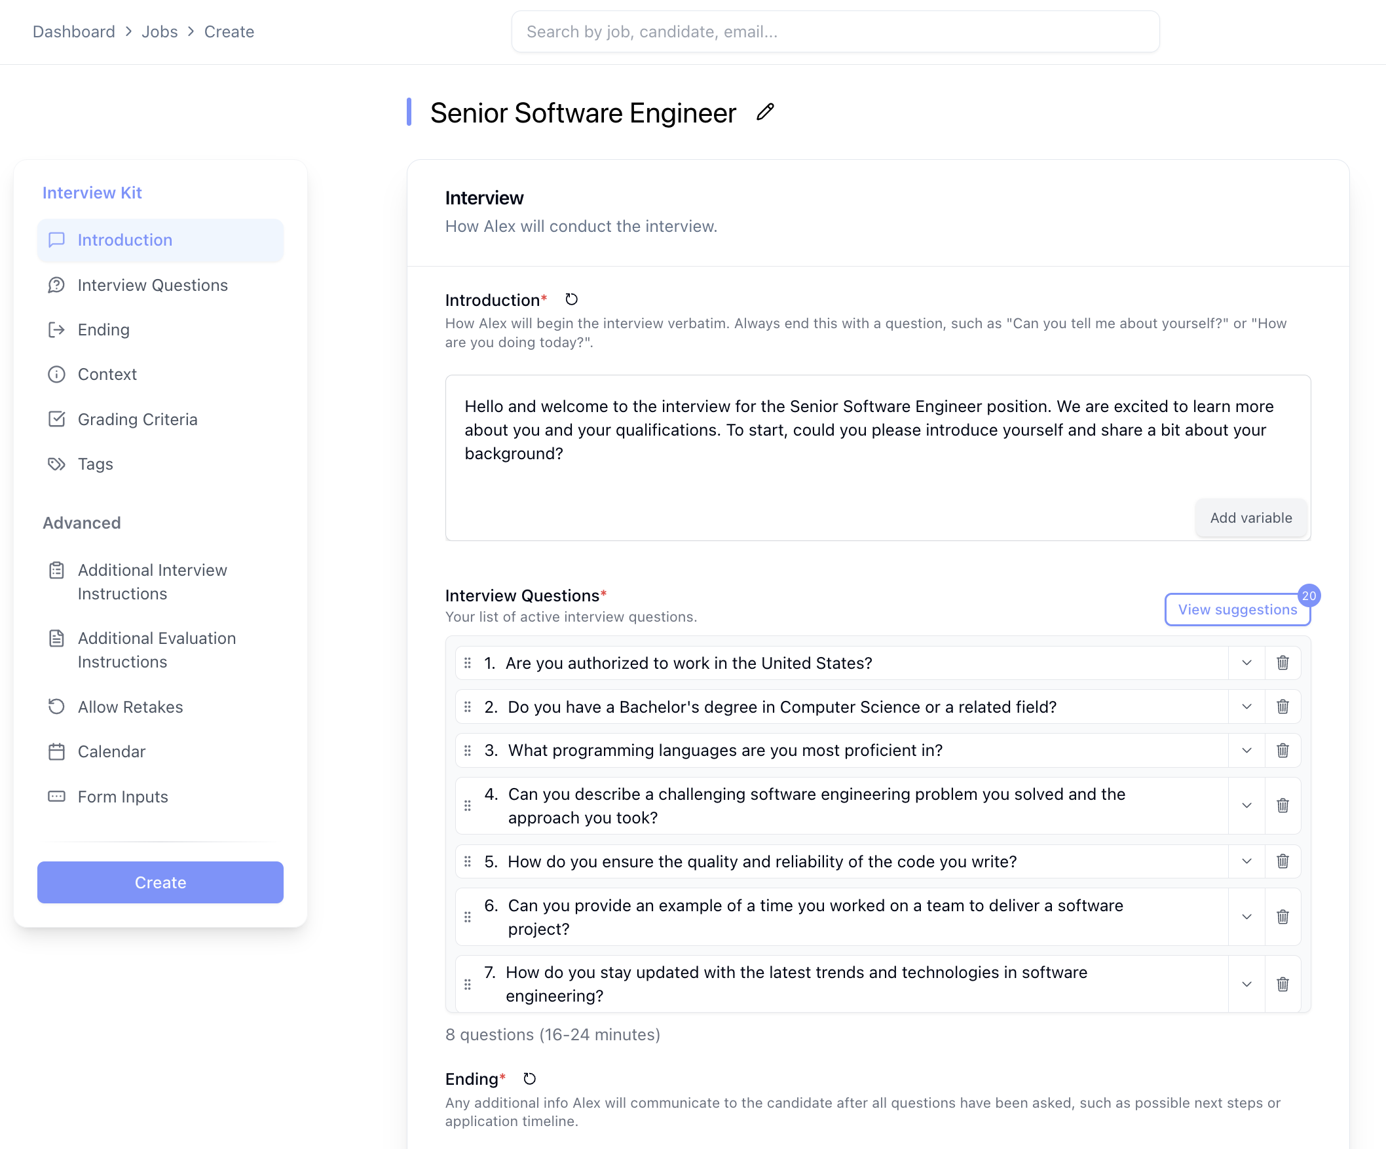The image size is (1386, 1149).
Task: Grab the drag handle of question 1
Action: click(x=468, y=662)
